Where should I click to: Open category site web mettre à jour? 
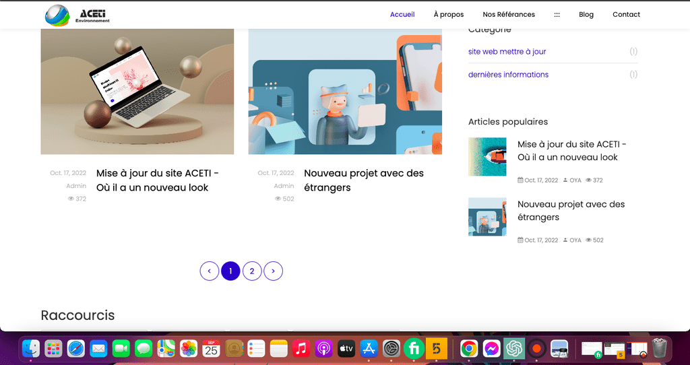click(x=507, y=51)
